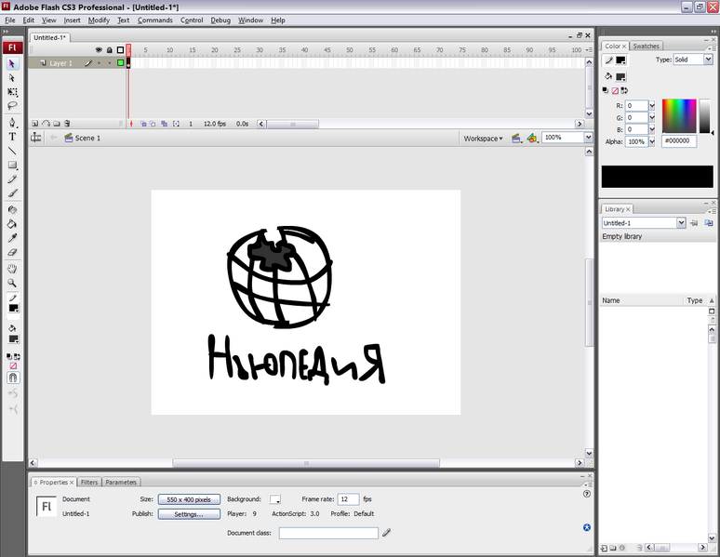Open the Control menu
The height and width of the screenshot is (557, 720).
[x=192, y=20]
